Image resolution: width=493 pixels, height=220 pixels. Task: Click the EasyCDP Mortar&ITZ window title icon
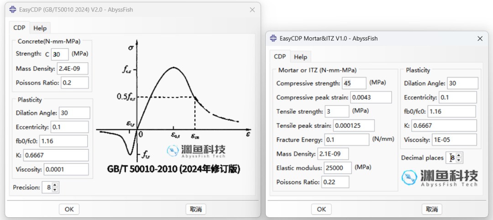pyautogui.click(x=273, y=39)
